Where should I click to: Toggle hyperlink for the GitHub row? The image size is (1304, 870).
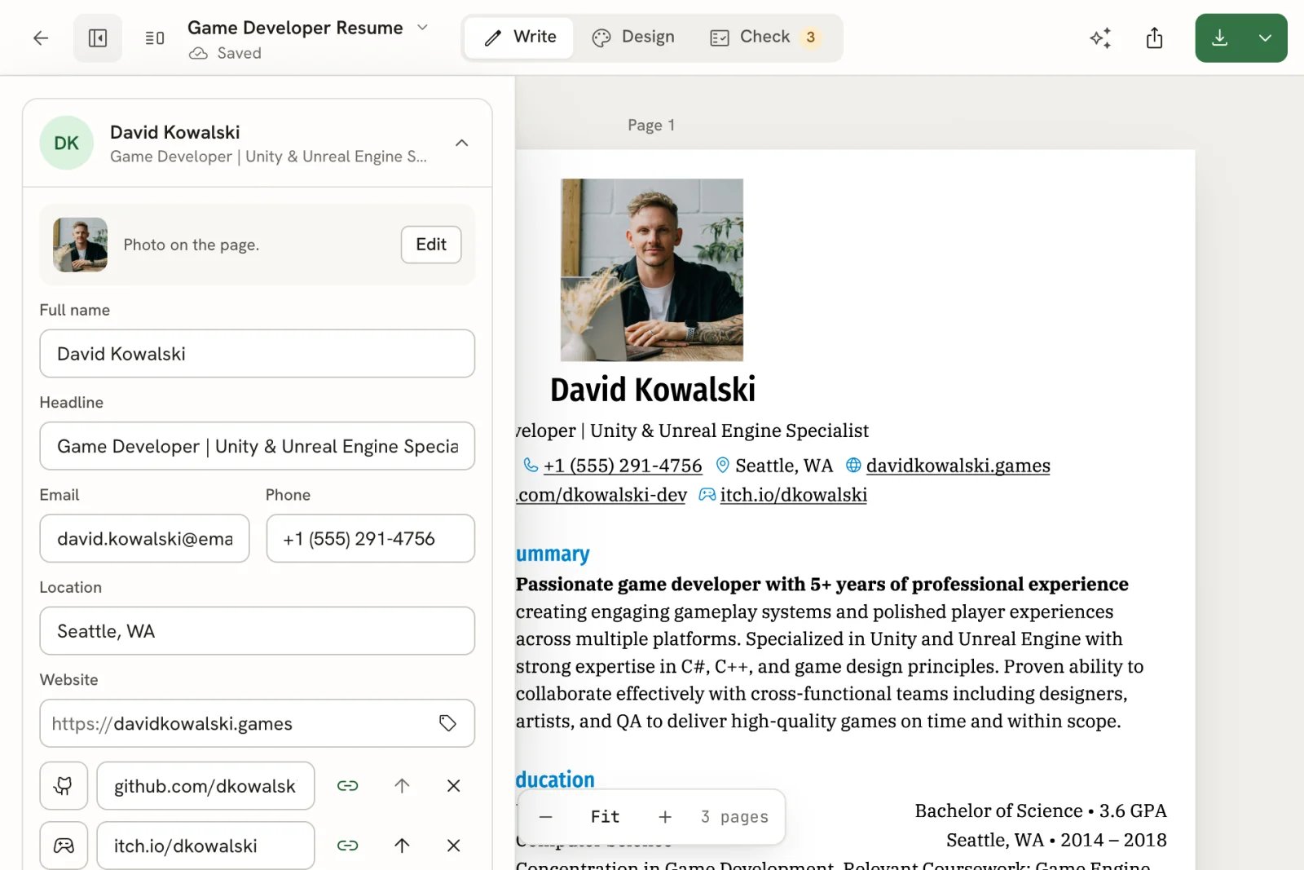pos(348,785)
